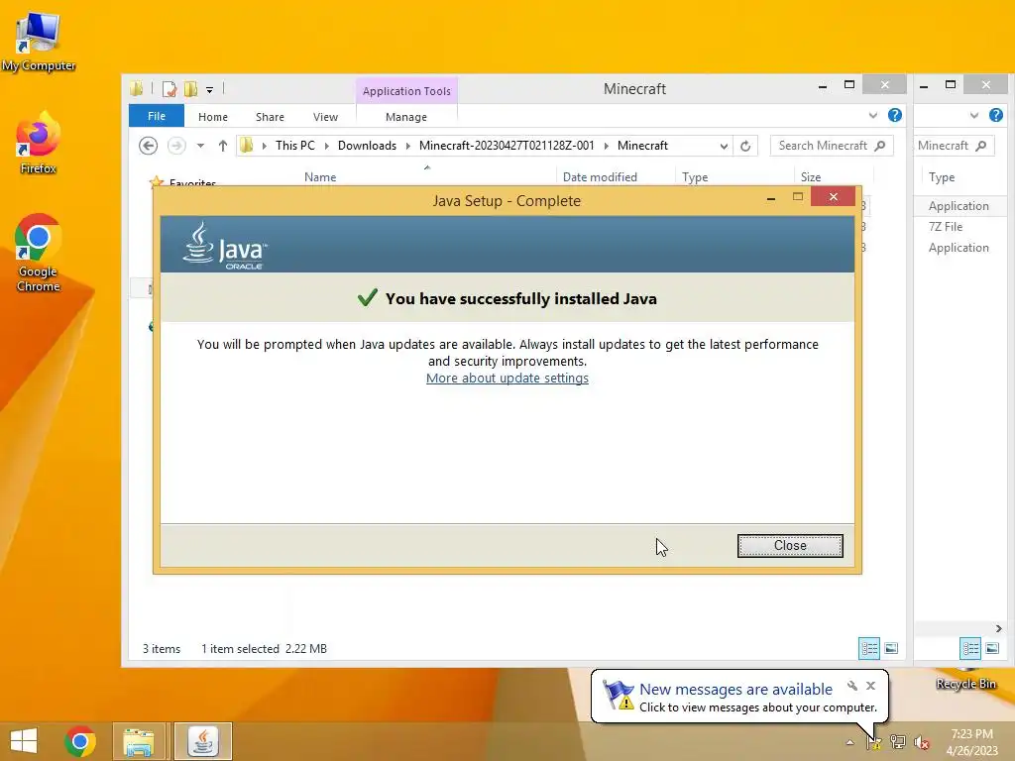The width and height of the screenshot is (1015, 761).
Task: Sort by the Date modified column header
Action: (x=600, y=177)
